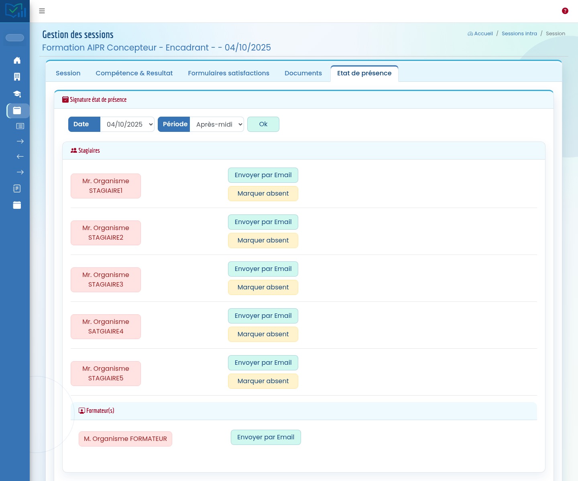Click the Formation AIPR Concepteur subtitle
Image resolution: width=578 pixels, height=481 pixels.
tap(157, 48)
